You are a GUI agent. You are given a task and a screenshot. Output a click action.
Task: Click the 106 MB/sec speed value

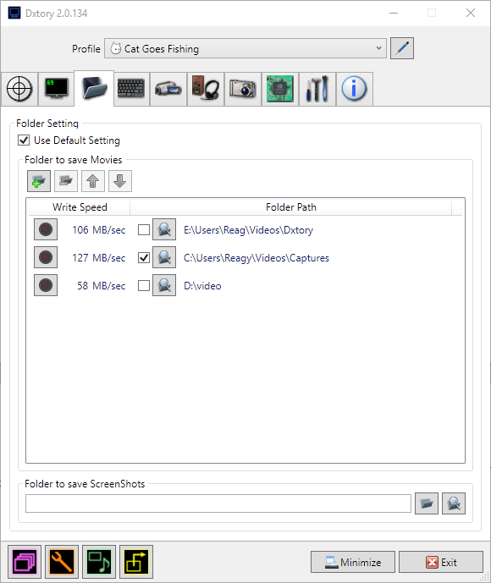tap(98, 230)
